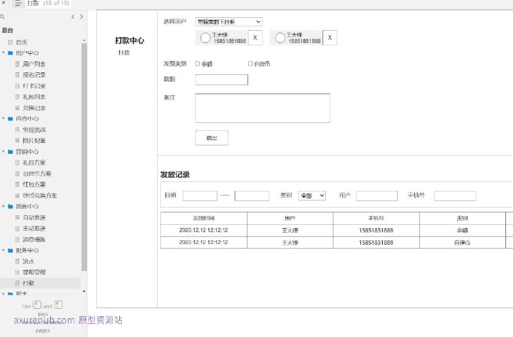Click the 财务中心 folder icon
The image size is (513, 337).
(10, 251)
